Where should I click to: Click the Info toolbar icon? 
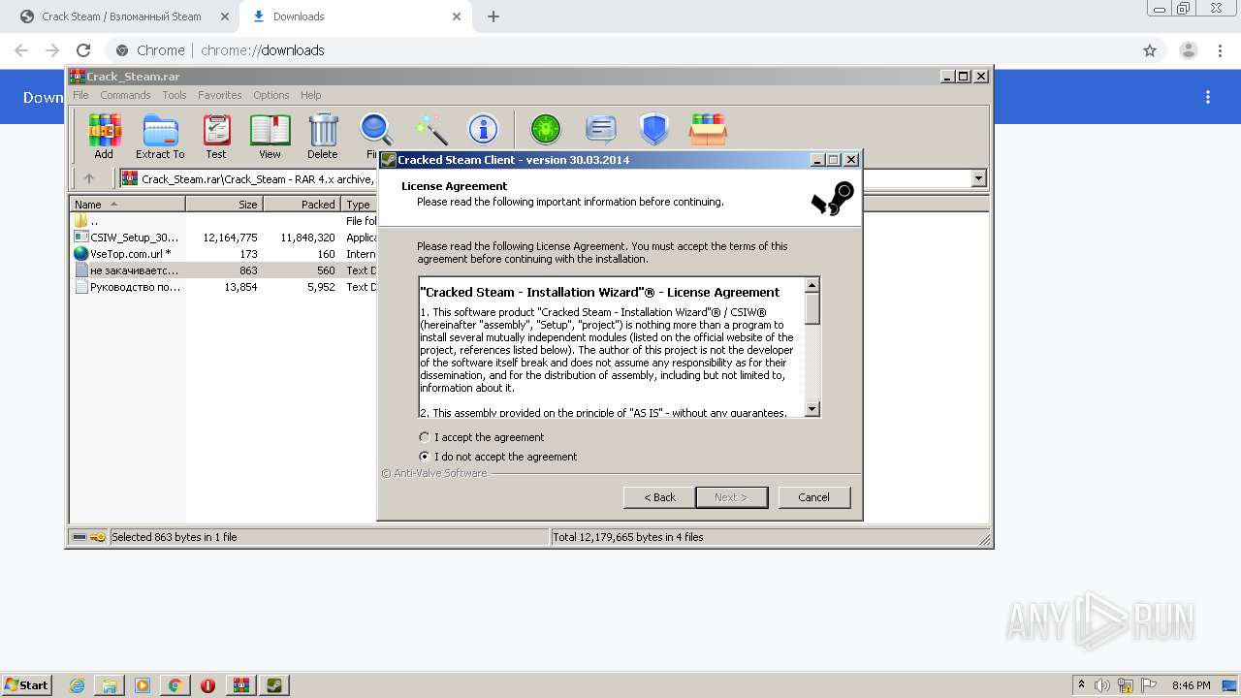click(x=483, y=129)
